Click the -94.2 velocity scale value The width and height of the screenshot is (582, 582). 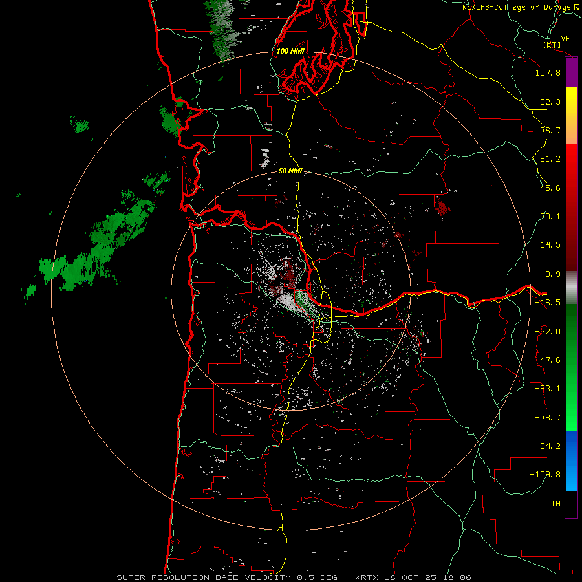coord(548,446)
